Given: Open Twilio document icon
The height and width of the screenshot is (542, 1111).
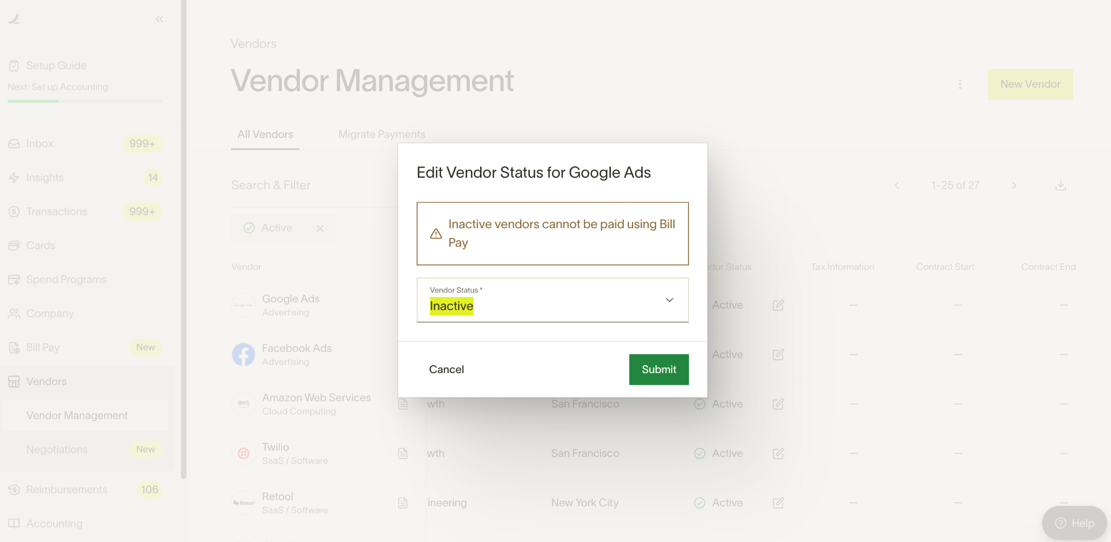Looking at the screenshot, I should coord(403,453).
